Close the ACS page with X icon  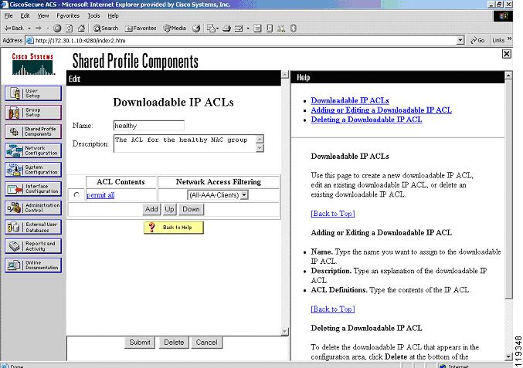[506, 53]
